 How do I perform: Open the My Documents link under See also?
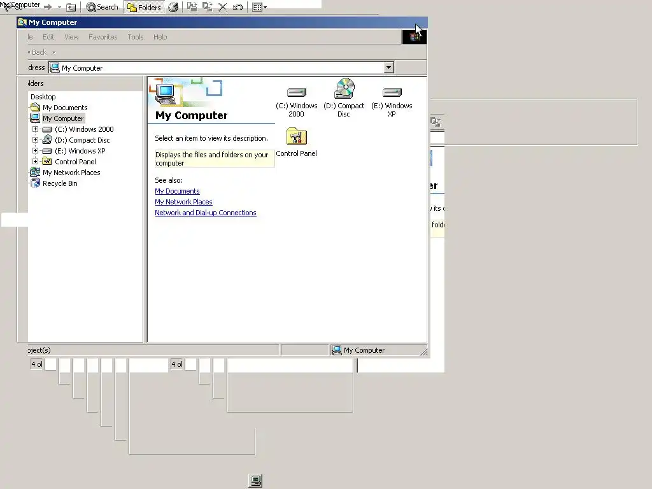coord(177,191)
